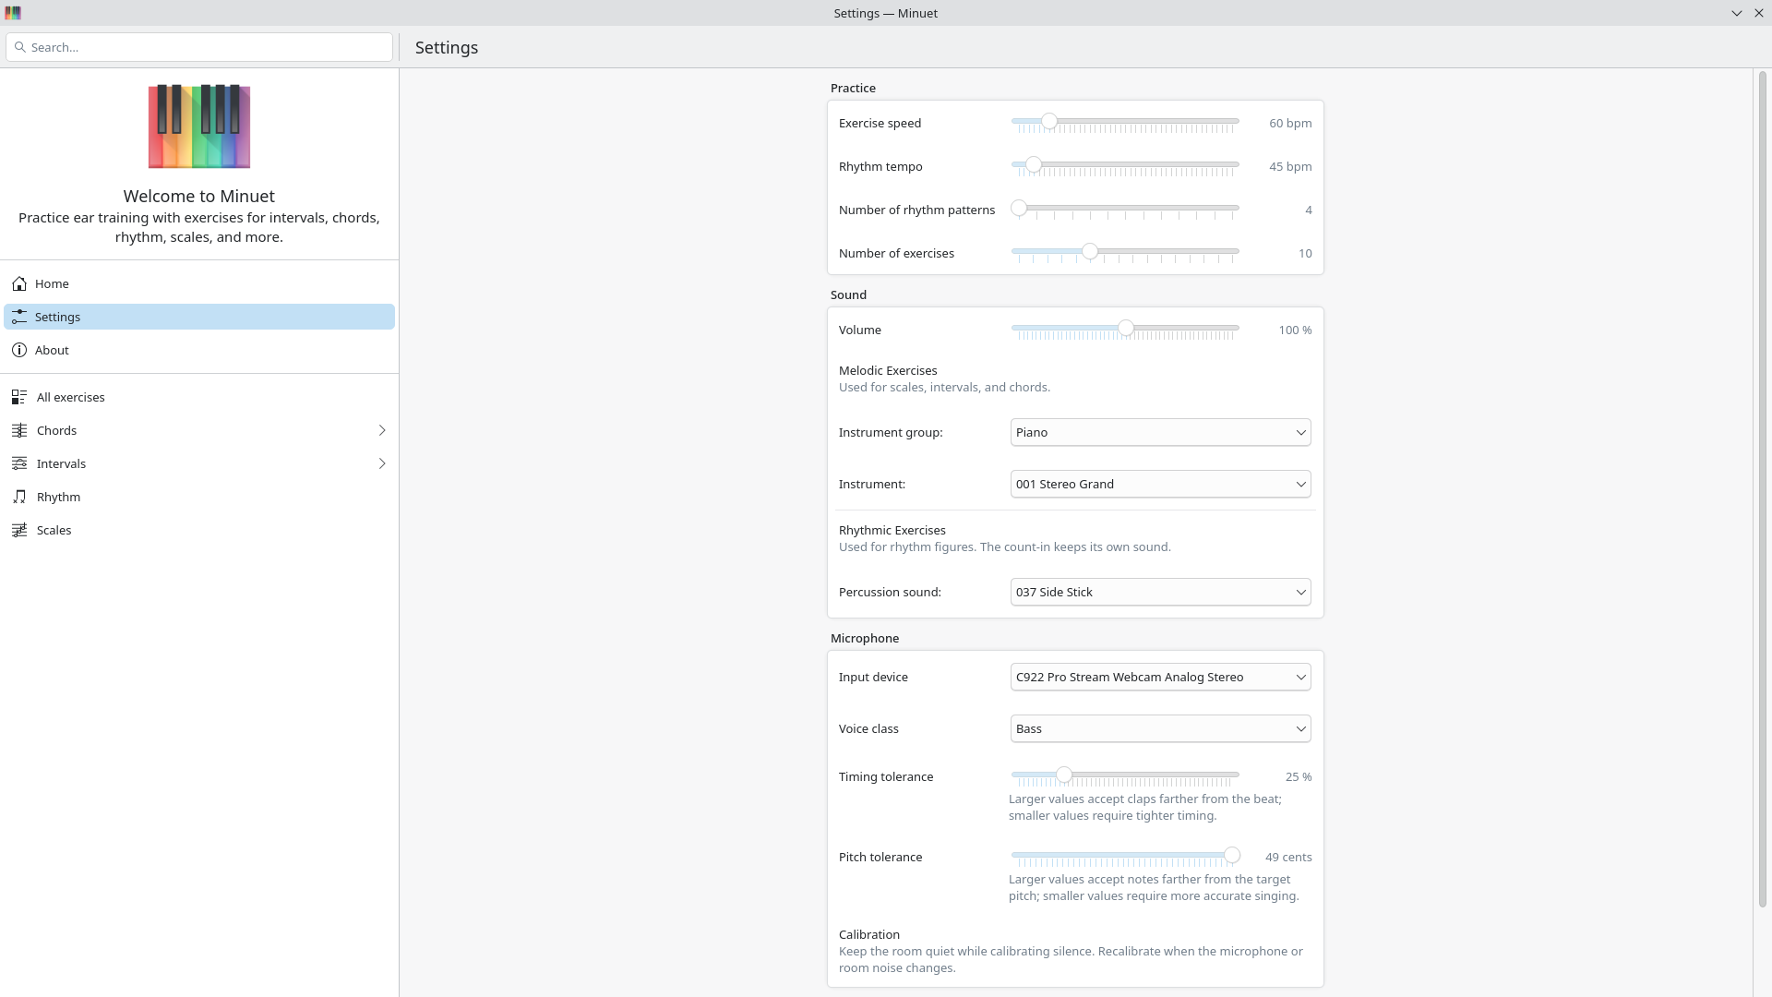The image size is (1772, 997).
Task: Open the Instrument 001 Stereo Grand dropdown
Action: click(1160, 484)
